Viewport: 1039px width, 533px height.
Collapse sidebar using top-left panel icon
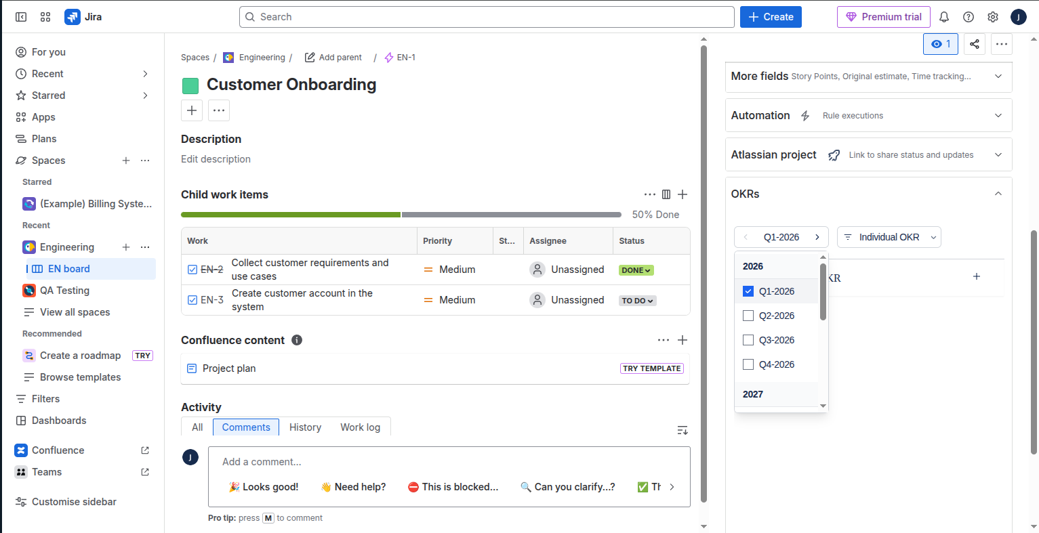pos(21,17)
